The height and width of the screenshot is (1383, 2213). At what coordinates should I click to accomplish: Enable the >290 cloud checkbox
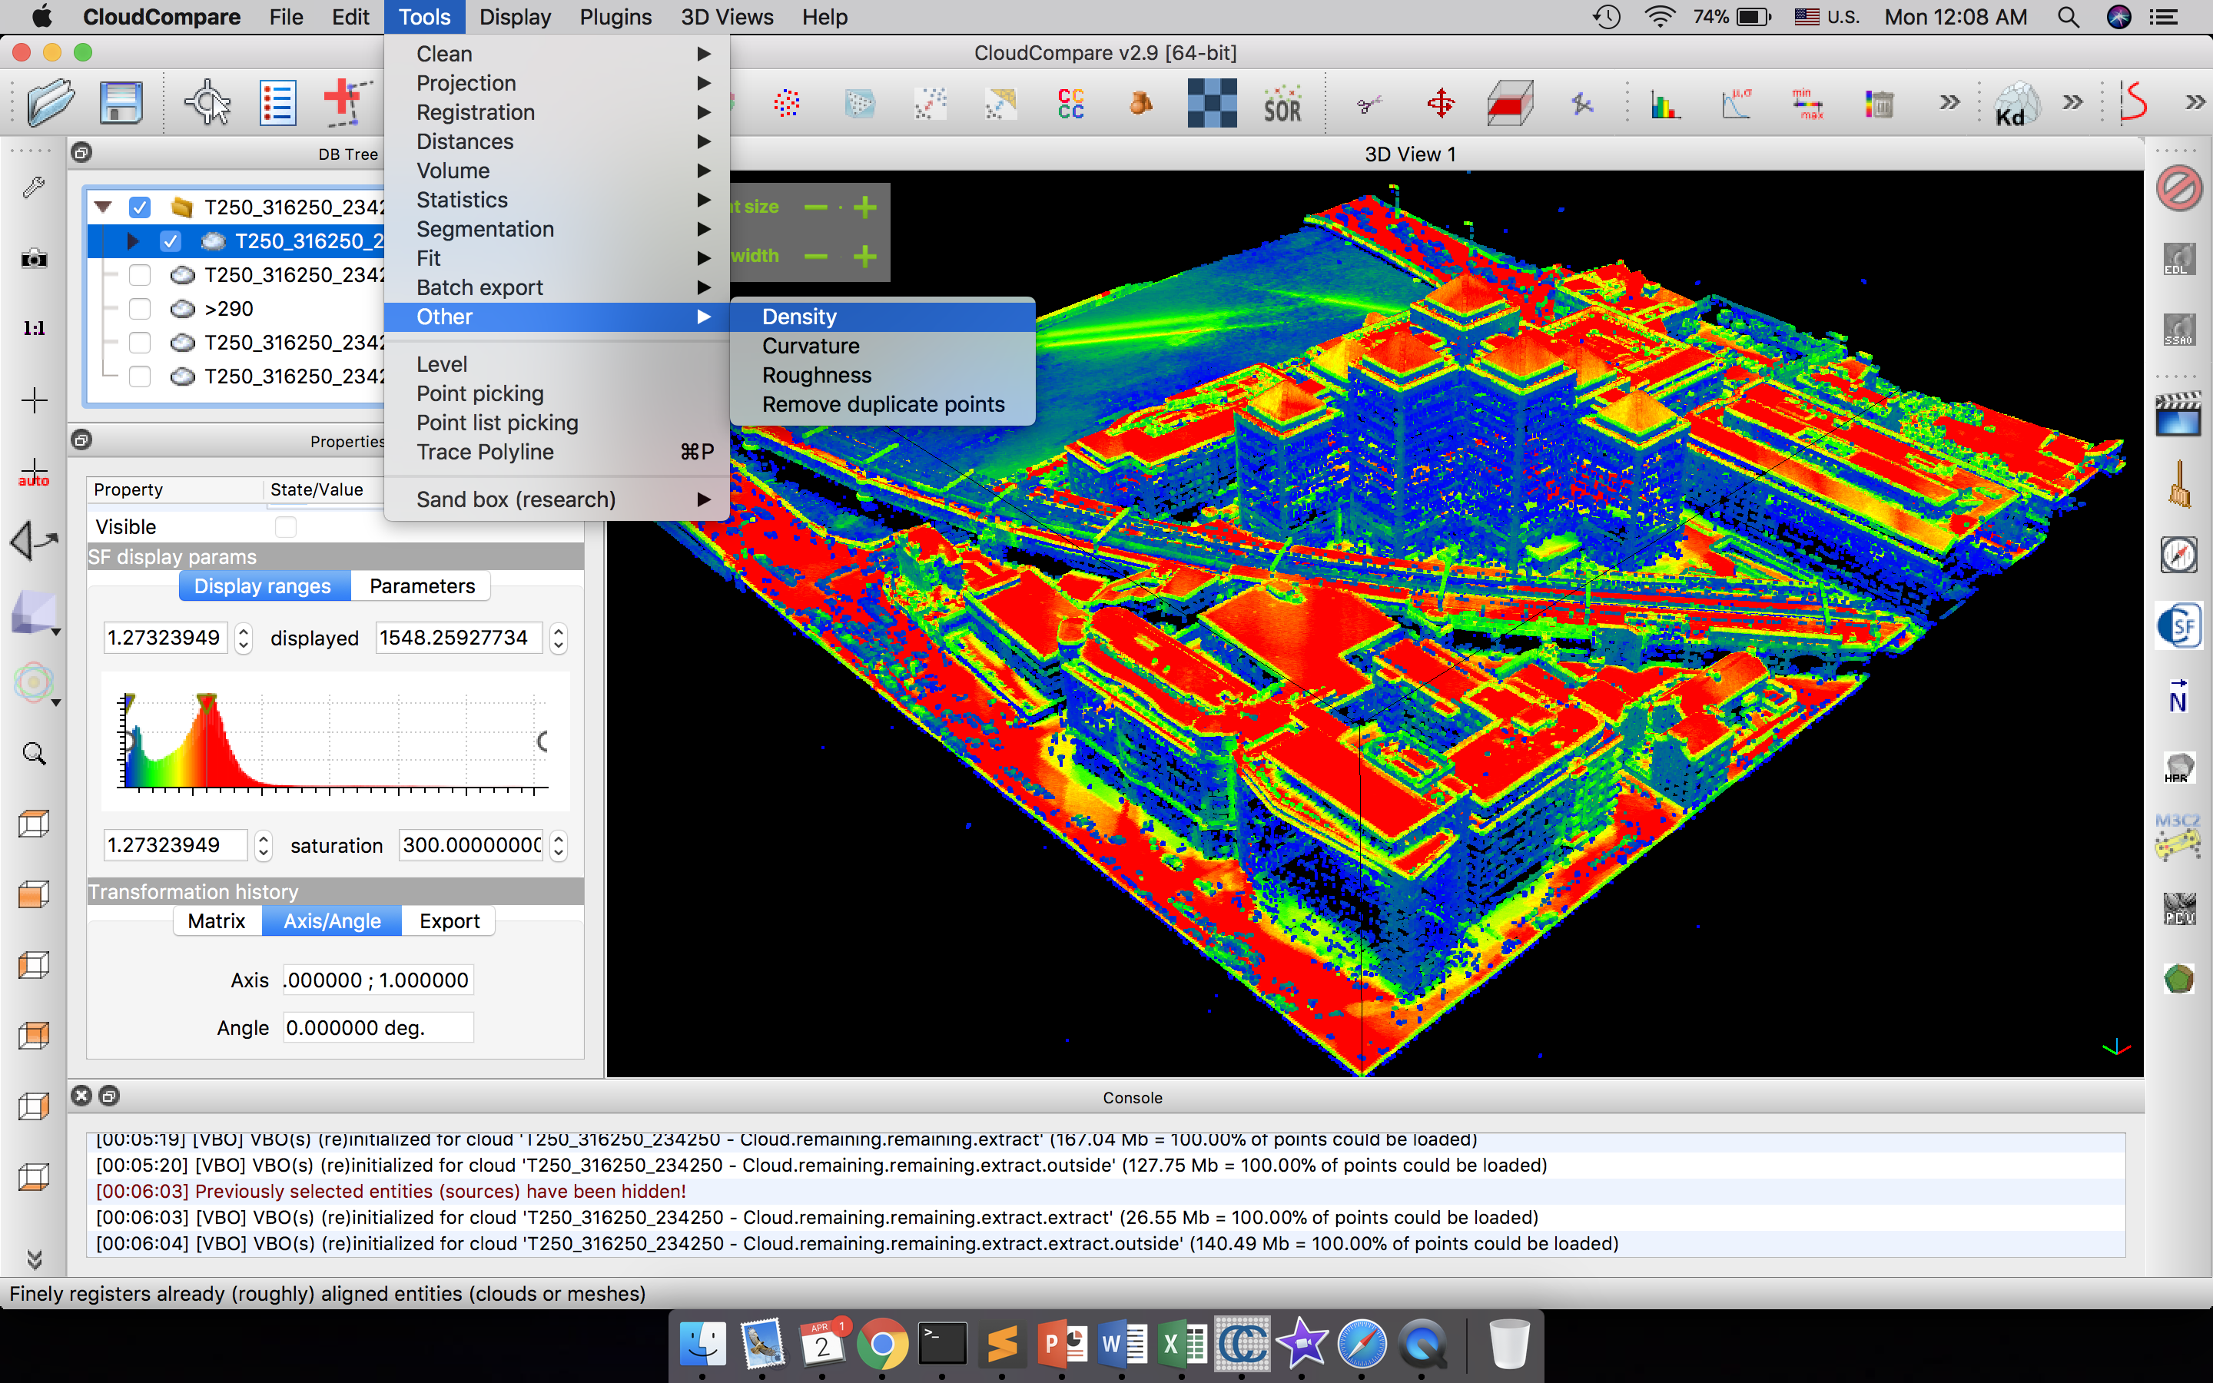coord(140,309)
